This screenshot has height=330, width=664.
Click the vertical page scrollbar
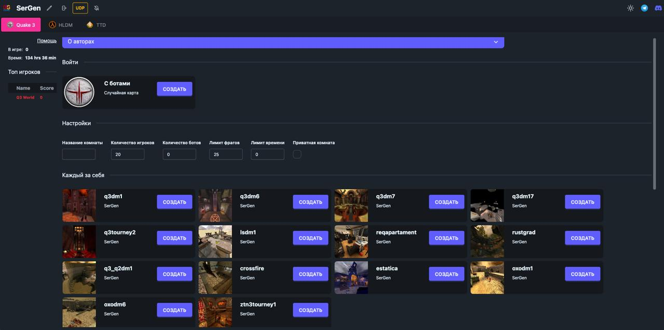655,114
